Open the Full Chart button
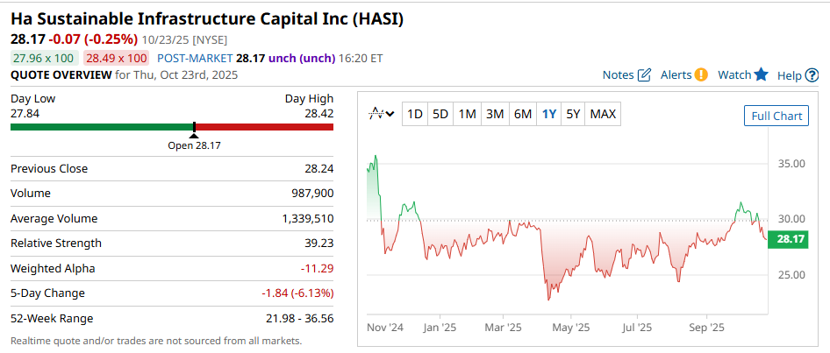 (x=776, y=116)
